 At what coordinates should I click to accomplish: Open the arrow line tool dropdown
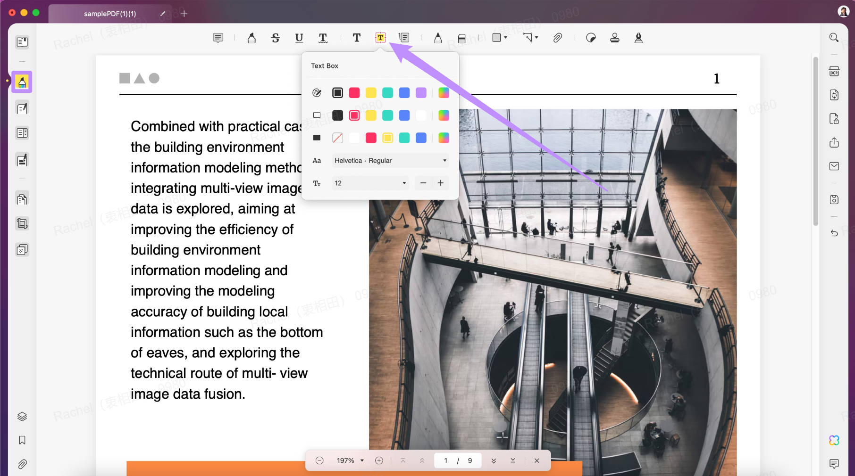coord(530,38)
